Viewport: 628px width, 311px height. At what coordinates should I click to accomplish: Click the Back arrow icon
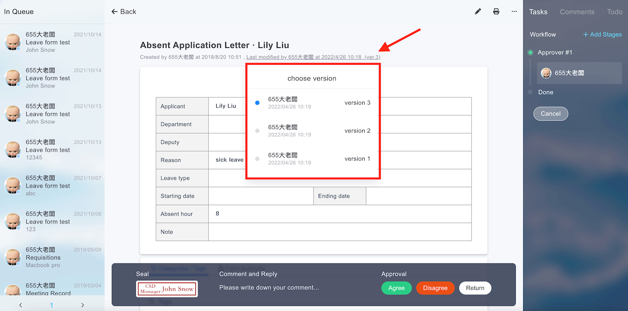[x=115, y=12]
